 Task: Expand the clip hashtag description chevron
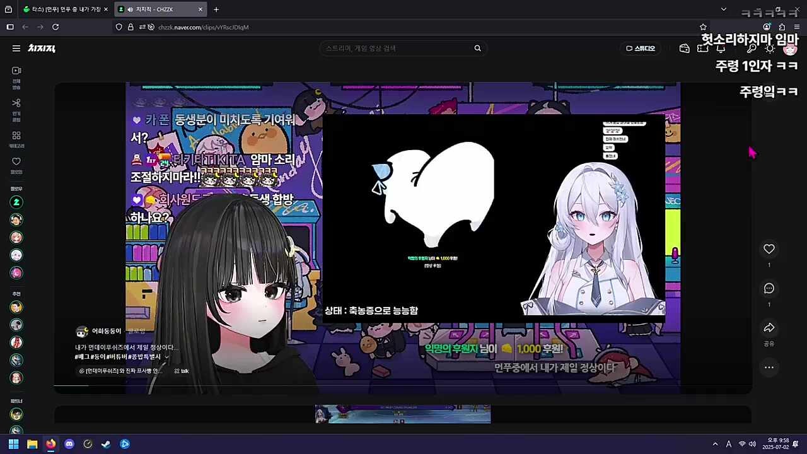point(166,357)
